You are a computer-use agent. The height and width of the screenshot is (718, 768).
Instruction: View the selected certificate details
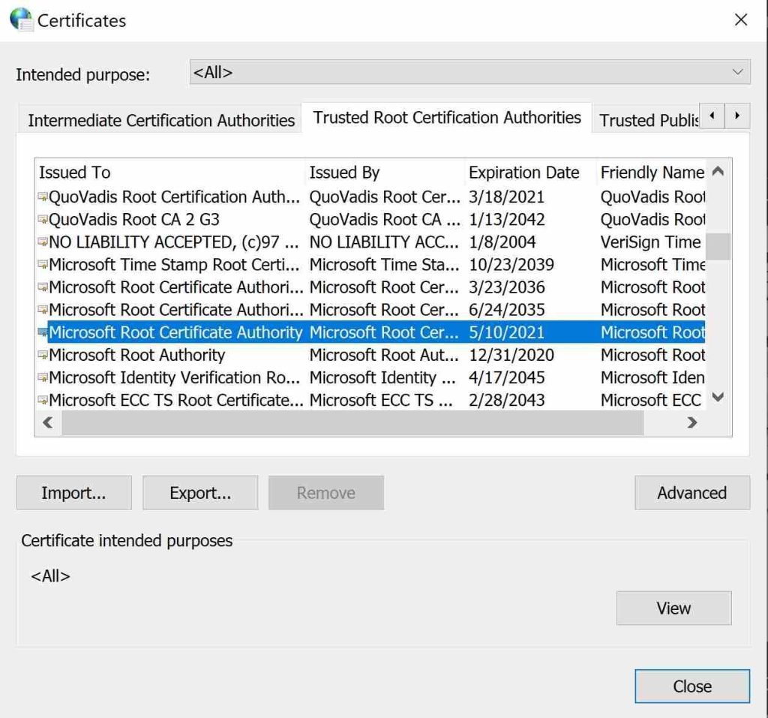tap(673, 608)
